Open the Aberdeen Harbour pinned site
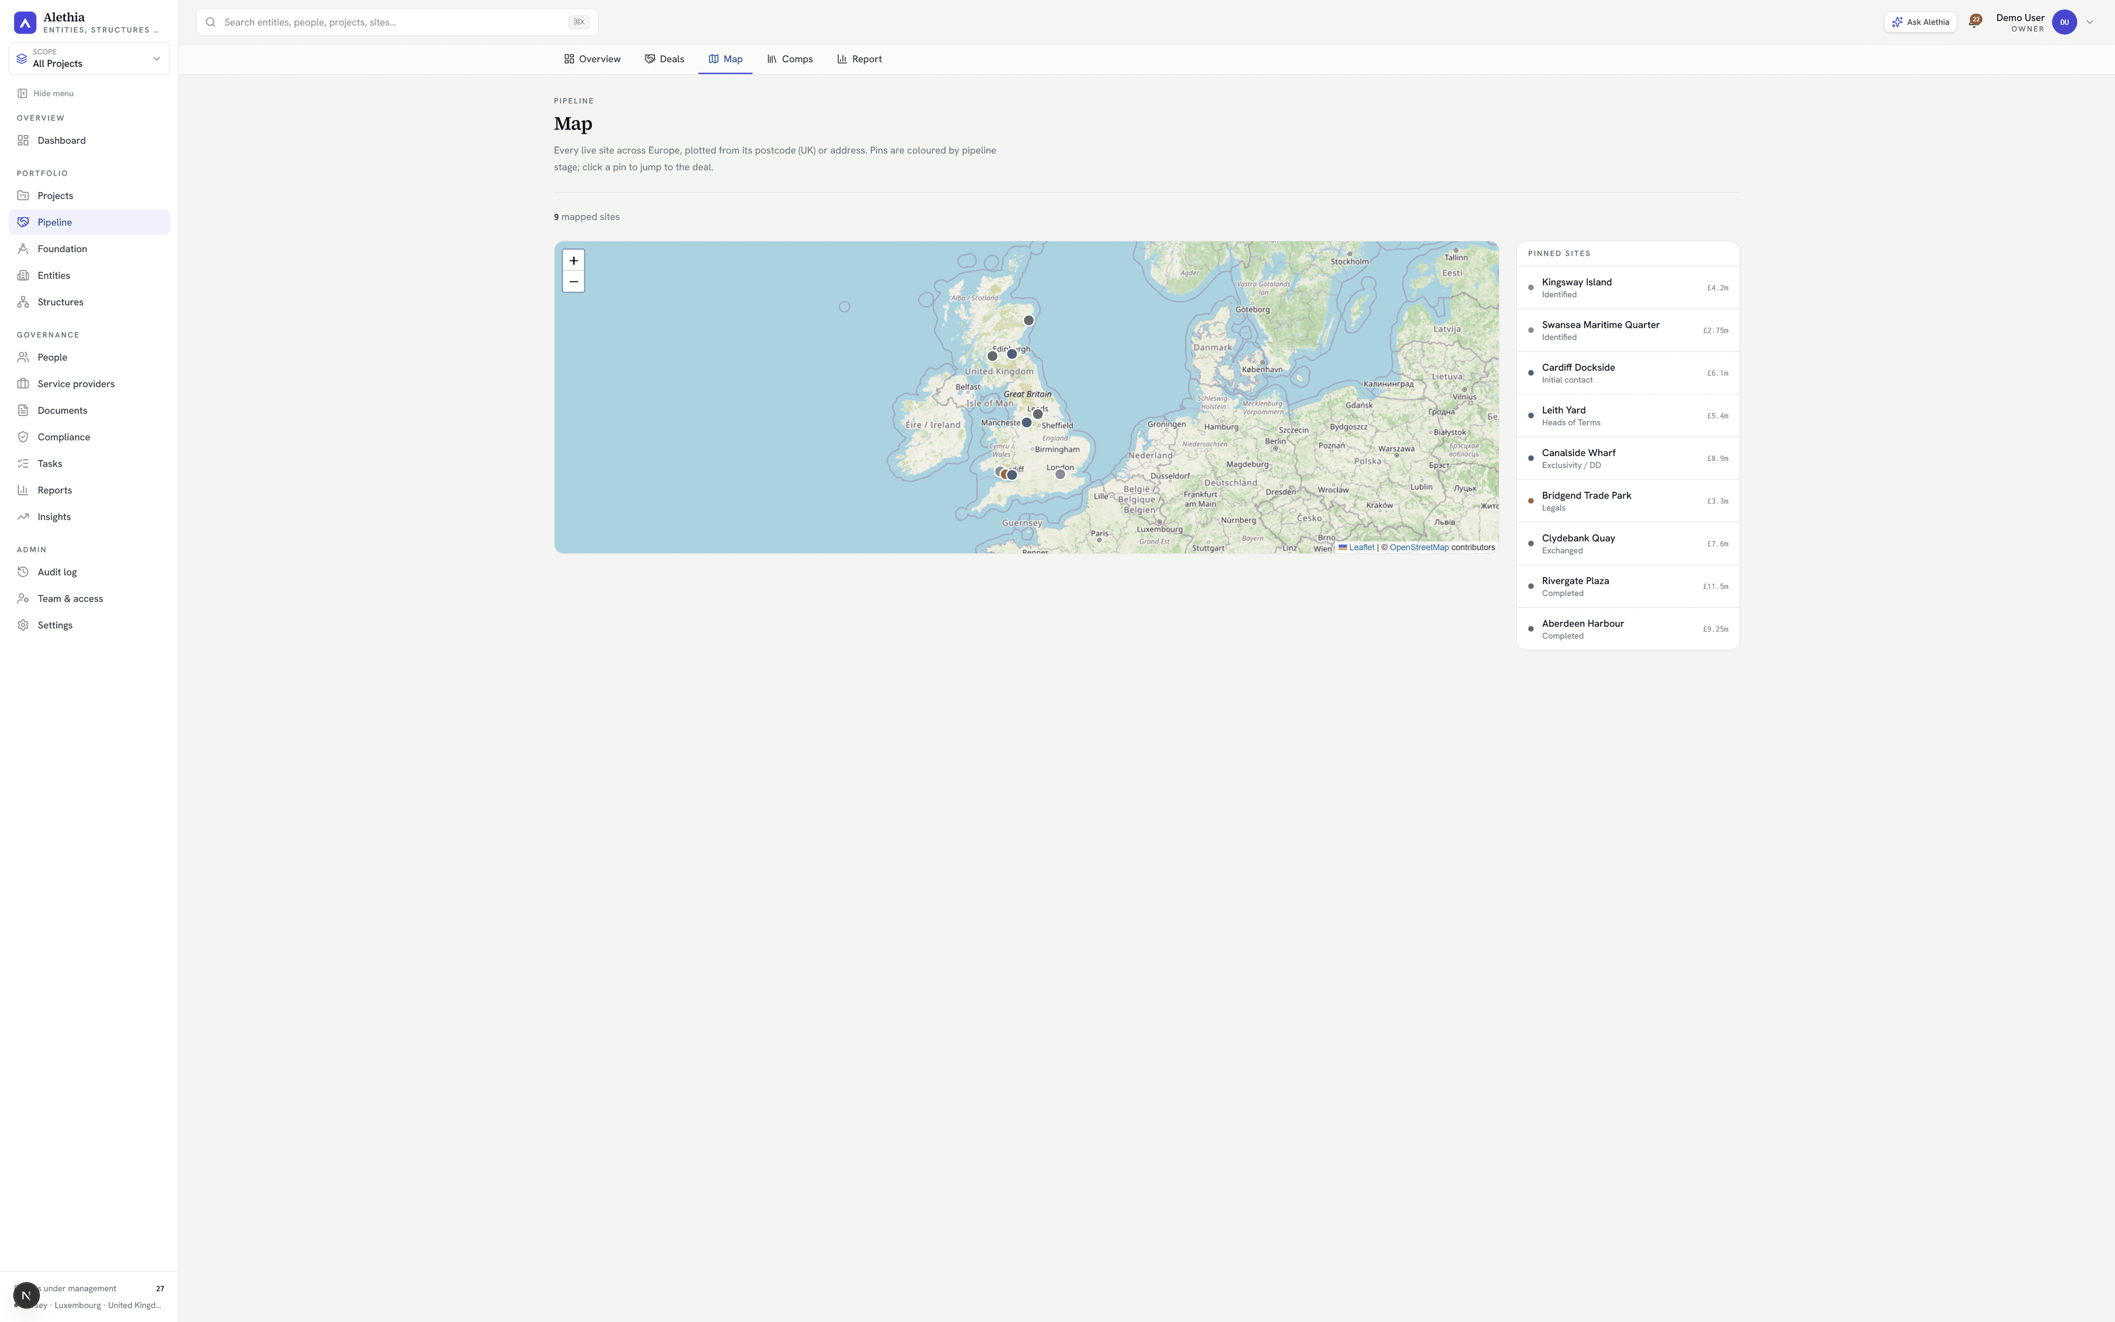This screenshot has height=1322, width=2115. tap(1628, 630)
